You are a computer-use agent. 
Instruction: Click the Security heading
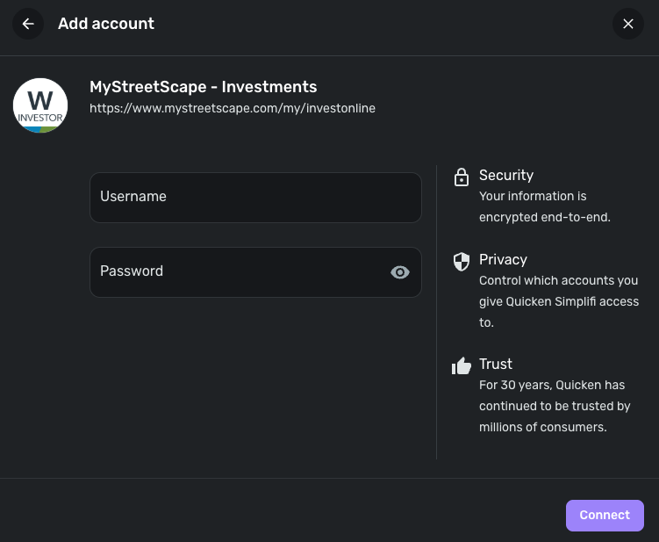[506, 175]
